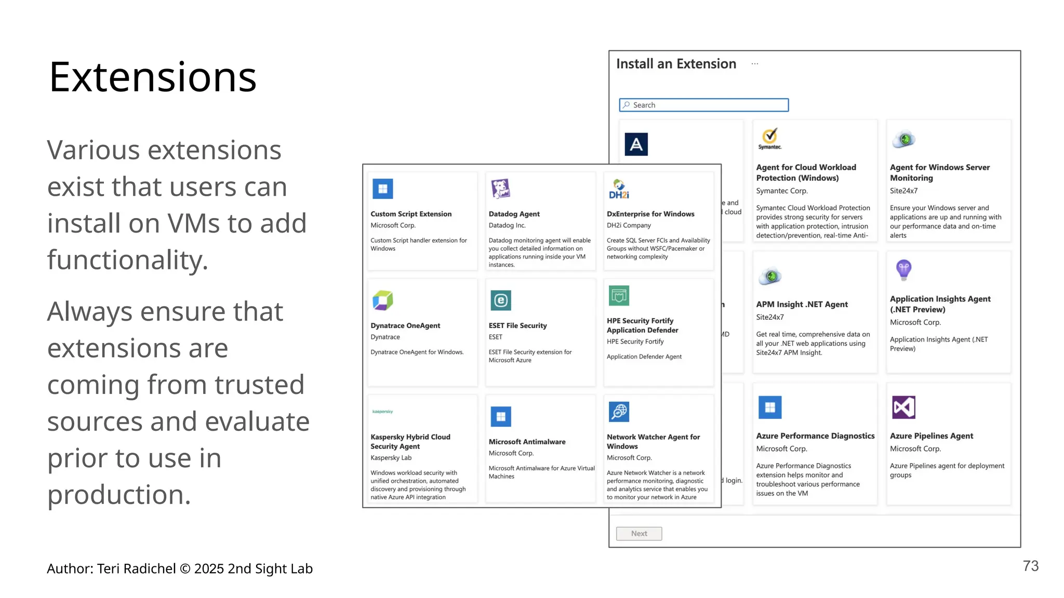This screenshot has height=598, width=1064.
Task: Click the blue 'A' extension icon
Action: 636,144
